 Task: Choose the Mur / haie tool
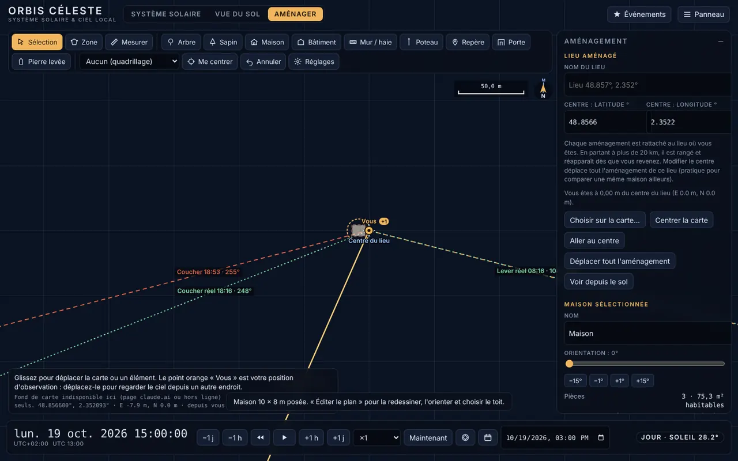tap(371, 42)
